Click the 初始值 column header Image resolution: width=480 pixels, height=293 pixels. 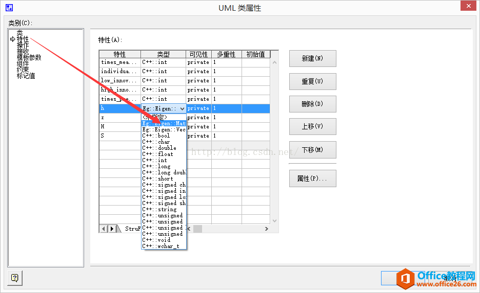click(255, 54)
